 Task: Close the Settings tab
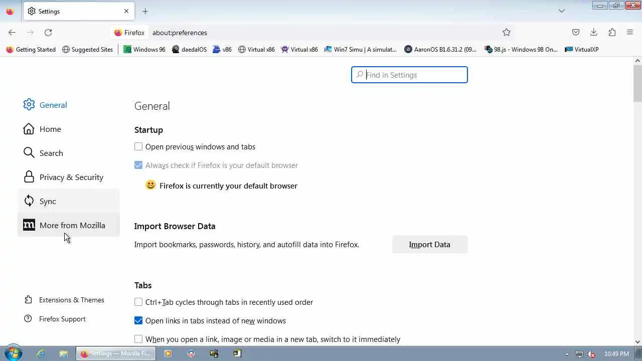(x=126, y=11)
